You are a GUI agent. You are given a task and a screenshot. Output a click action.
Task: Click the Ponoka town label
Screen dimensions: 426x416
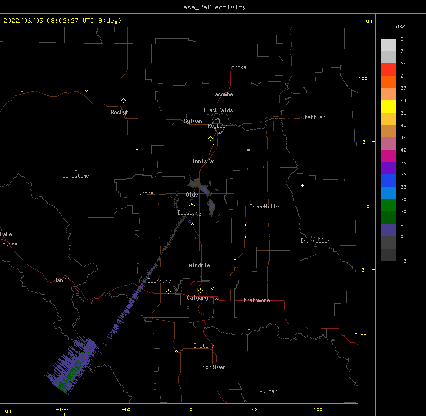(x=237, y=67)
